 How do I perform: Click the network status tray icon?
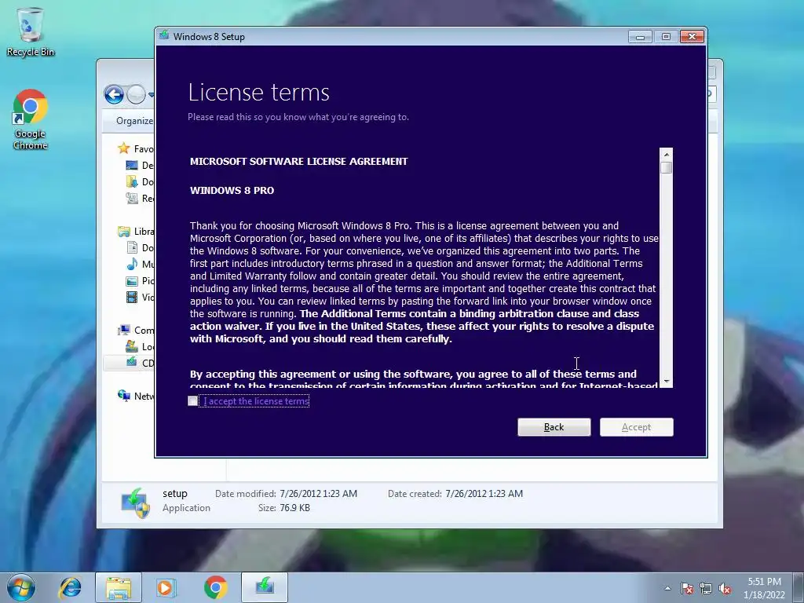706,588
